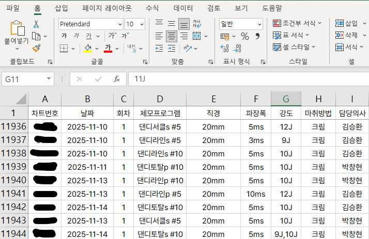Apply accounting number format icon

coord(225,37)
